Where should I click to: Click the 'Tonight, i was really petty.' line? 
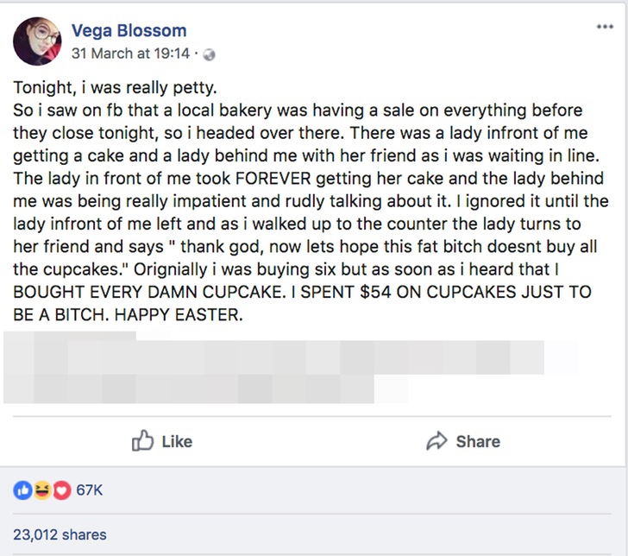[115, 88]
